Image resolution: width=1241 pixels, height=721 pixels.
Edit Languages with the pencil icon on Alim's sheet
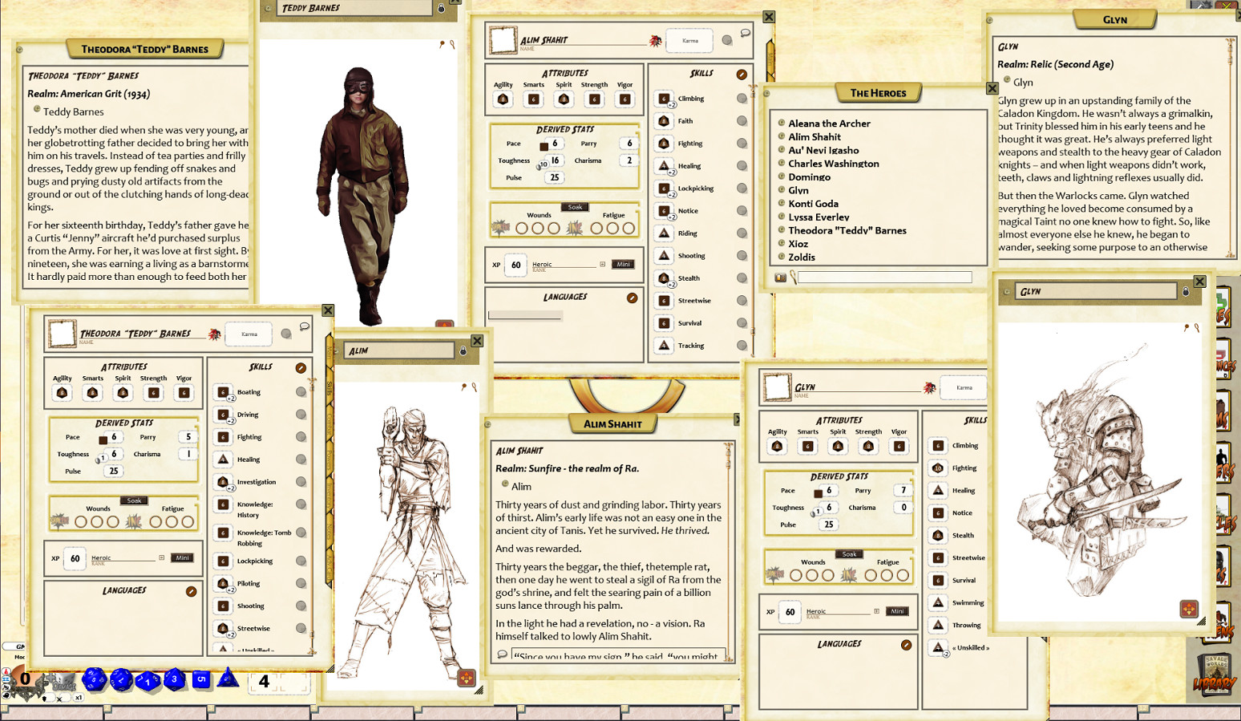pos(632,297)
